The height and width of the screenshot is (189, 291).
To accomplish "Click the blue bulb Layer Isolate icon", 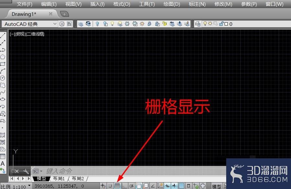I will coord(98,24).
